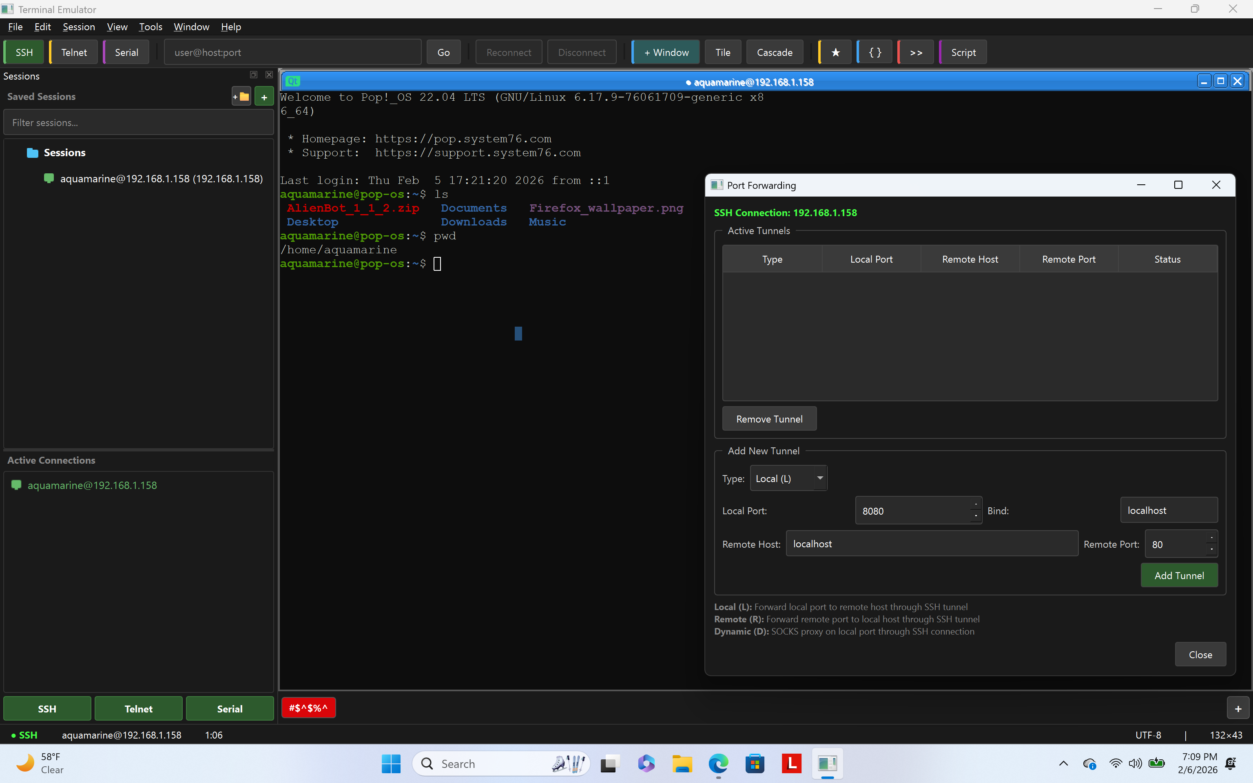Click the battery tray icon
This screenshot has height=783, width=1253.
point(1156,763)
